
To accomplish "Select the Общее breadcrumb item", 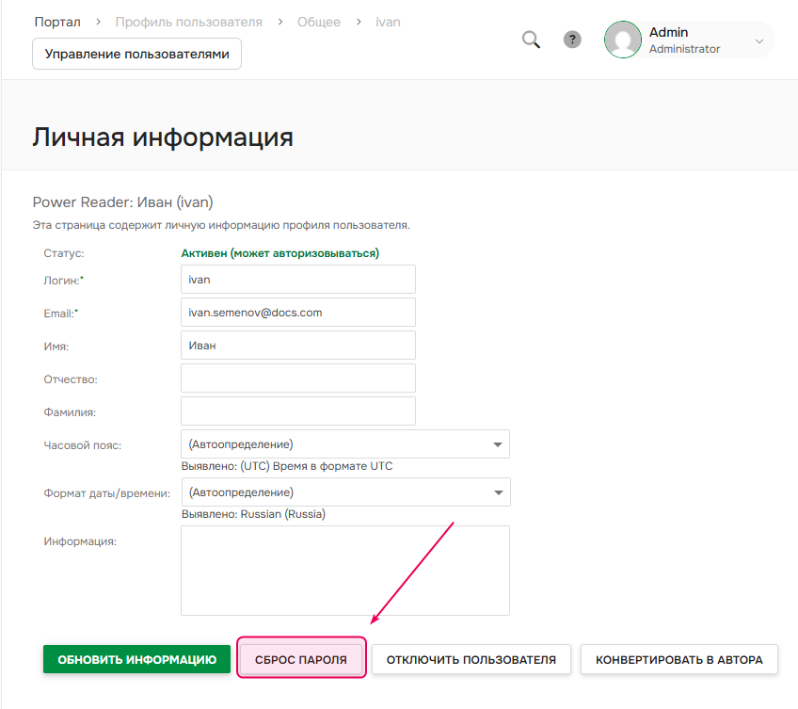I will (318, 21).
